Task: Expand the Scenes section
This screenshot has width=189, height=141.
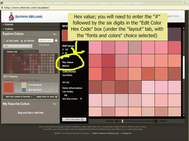Action: click(x=8, y=25)
